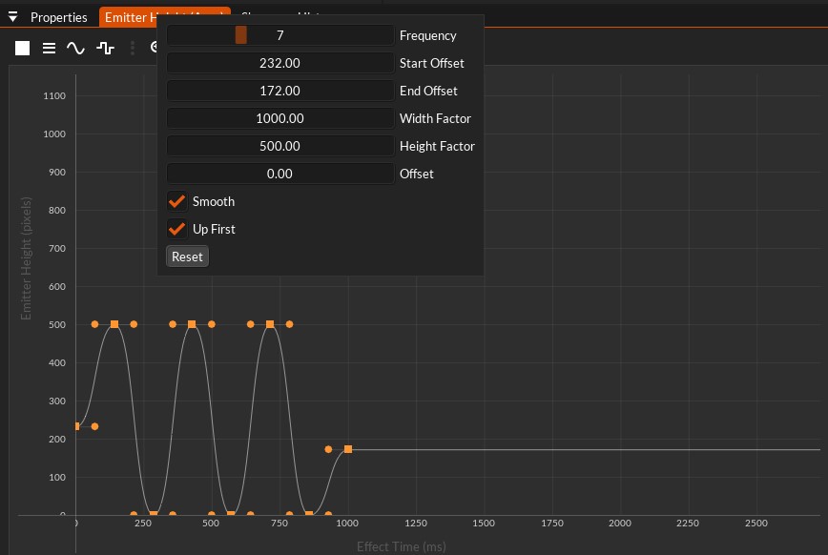Screen dimensions: 828x555
Task: Select the end keyframe at 1000 ms
Action: 348,449
